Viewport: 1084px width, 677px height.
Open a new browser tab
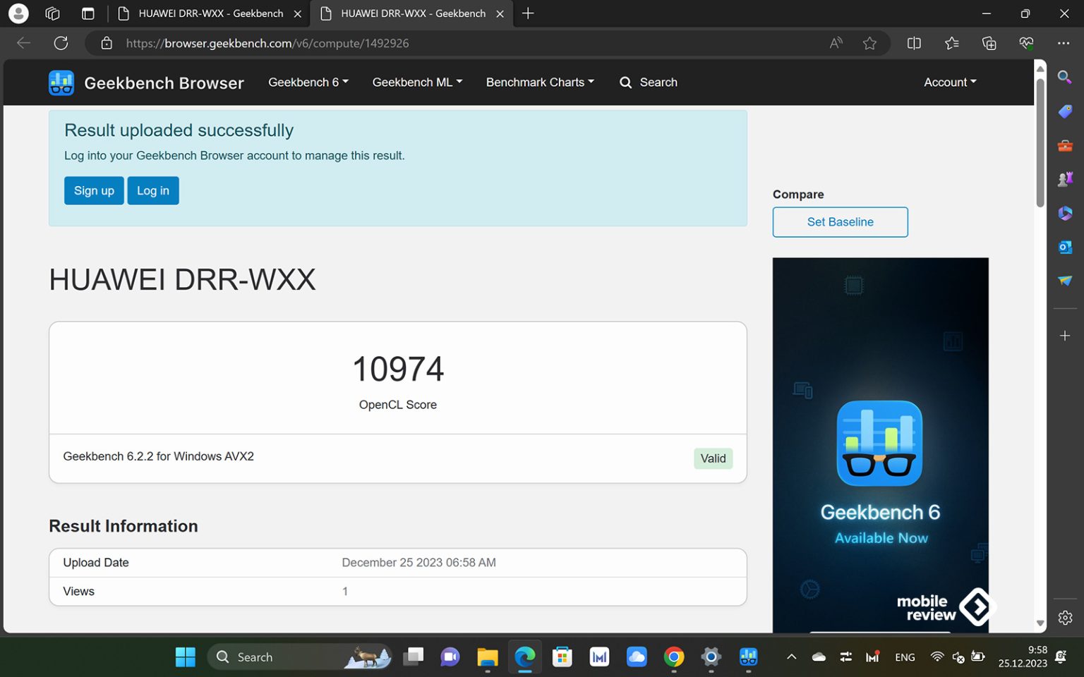coord(528,13)
